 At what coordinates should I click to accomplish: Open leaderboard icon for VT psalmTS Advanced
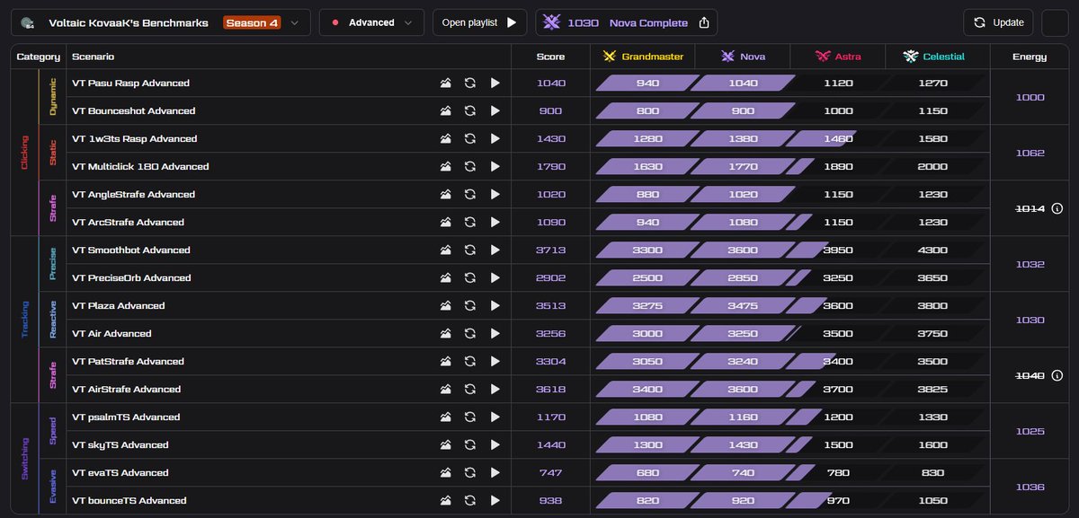tap(445, 417)
